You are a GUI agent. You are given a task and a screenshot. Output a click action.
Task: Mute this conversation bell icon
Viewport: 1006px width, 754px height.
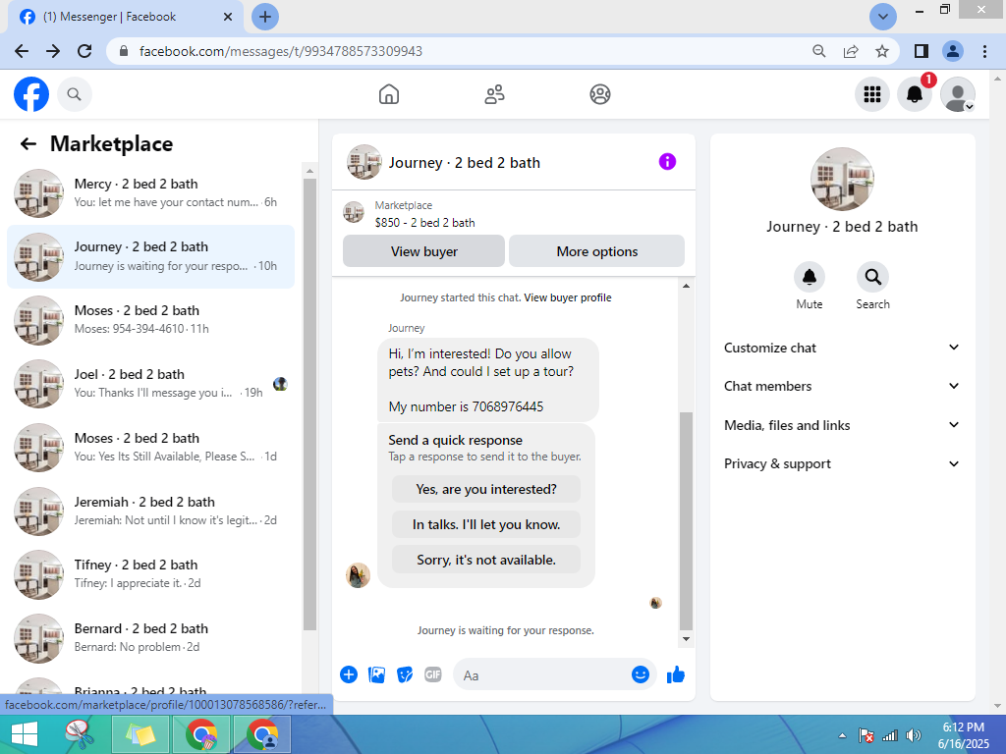(x=810, y=277)
